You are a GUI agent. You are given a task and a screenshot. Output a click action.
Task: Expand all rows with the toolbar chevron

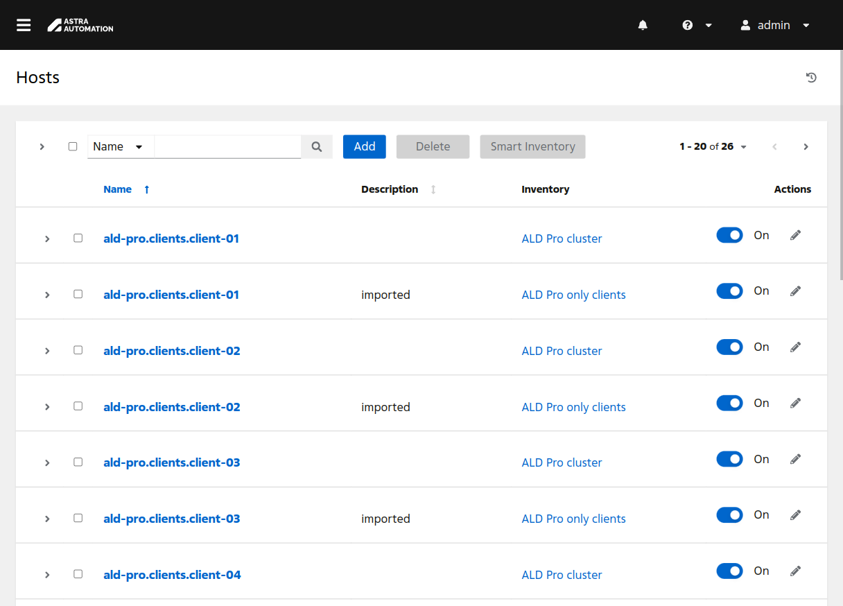pyautogui.click(x=42, y=146)
